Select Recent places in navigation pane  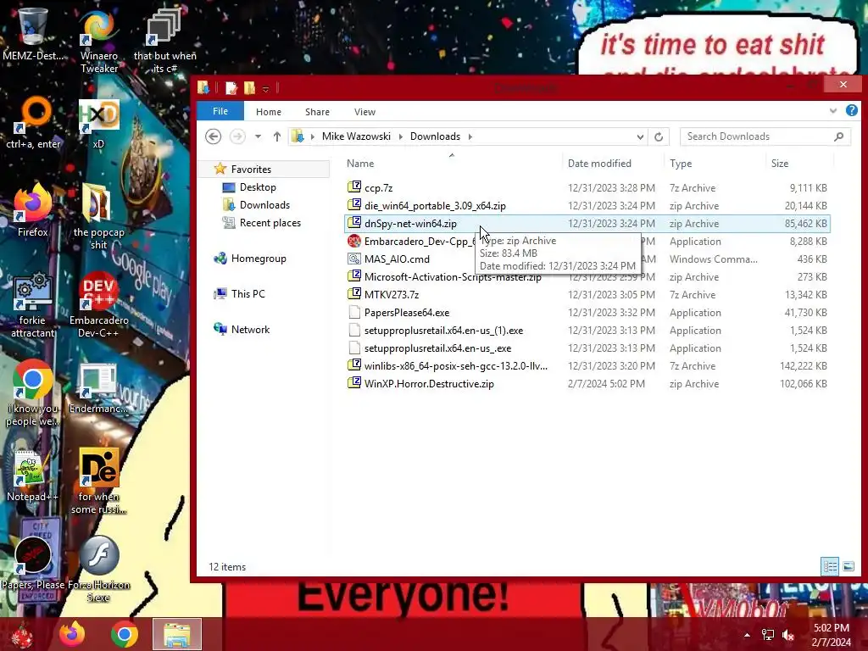click(x=270, y=223)
